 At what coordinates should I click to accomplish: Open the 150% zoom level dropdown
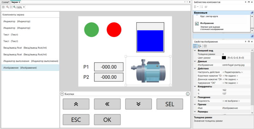click(24, 7)
